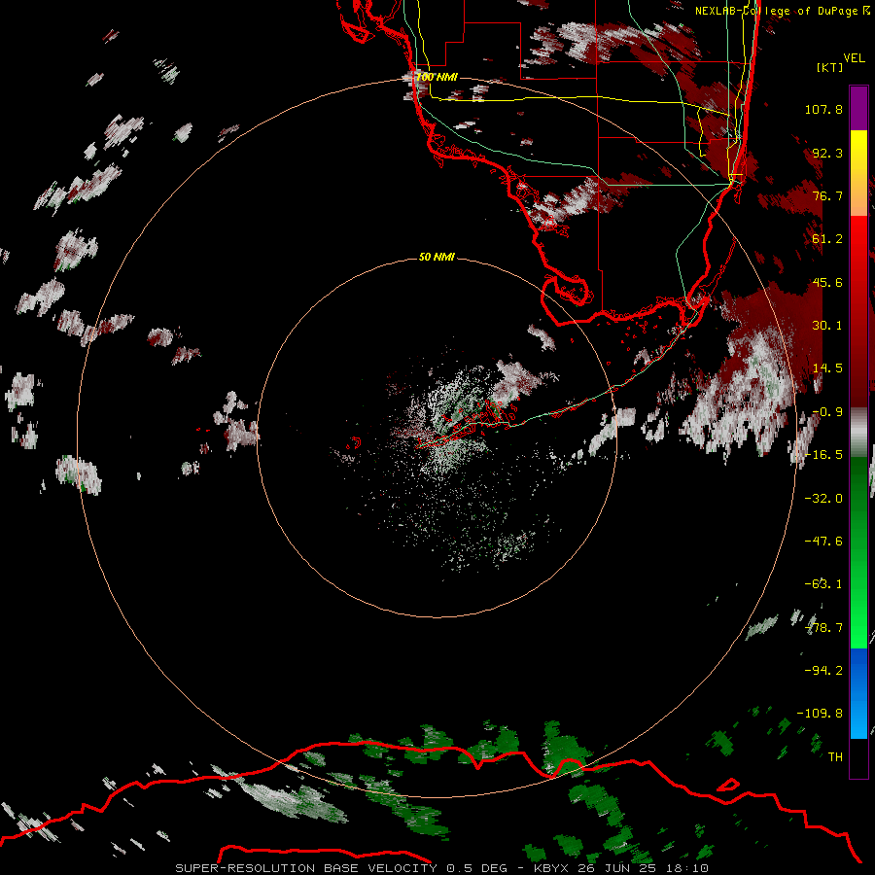
Task: Click the purple segment of the color bar
Action: coord(858,108)
